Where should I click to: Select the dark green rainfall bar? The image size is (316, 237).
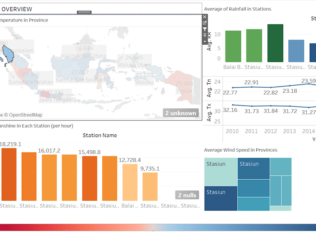coord(275,43)
